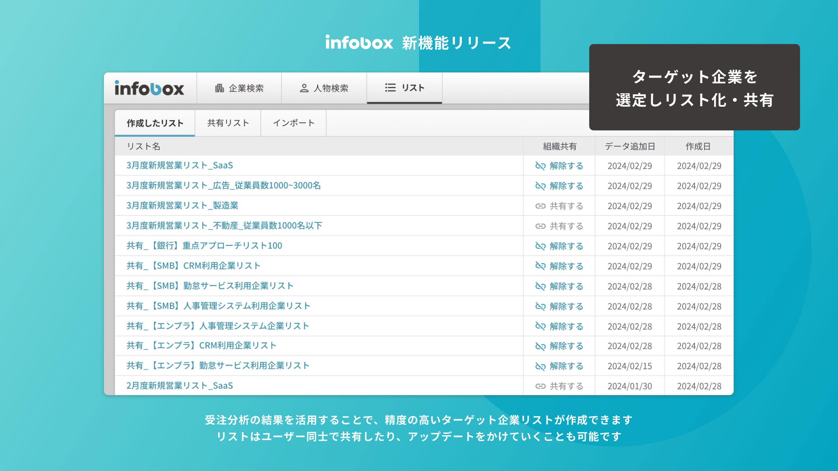The image size is (838, 471).
Task: Click the person icon beside 人物検索
Action: tap(304, 88)
